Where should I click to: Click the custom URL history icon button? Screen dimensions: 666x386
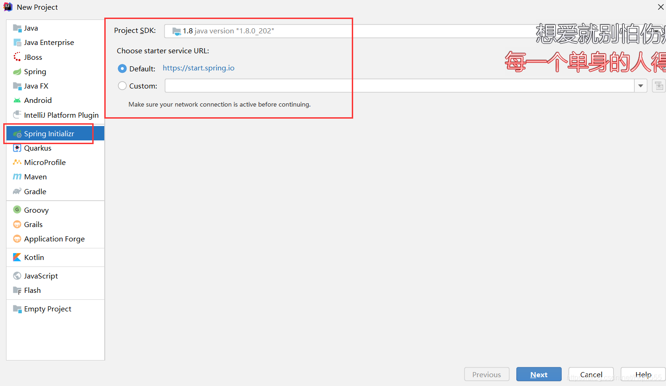[x=659, y=86]
